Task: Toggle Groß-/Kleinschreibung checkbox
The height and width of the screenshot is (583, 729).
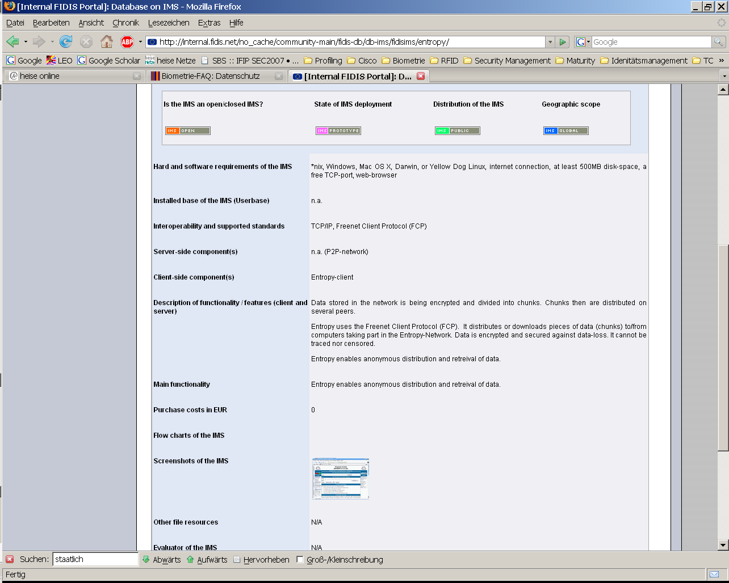Action: [x=300, y=560]
